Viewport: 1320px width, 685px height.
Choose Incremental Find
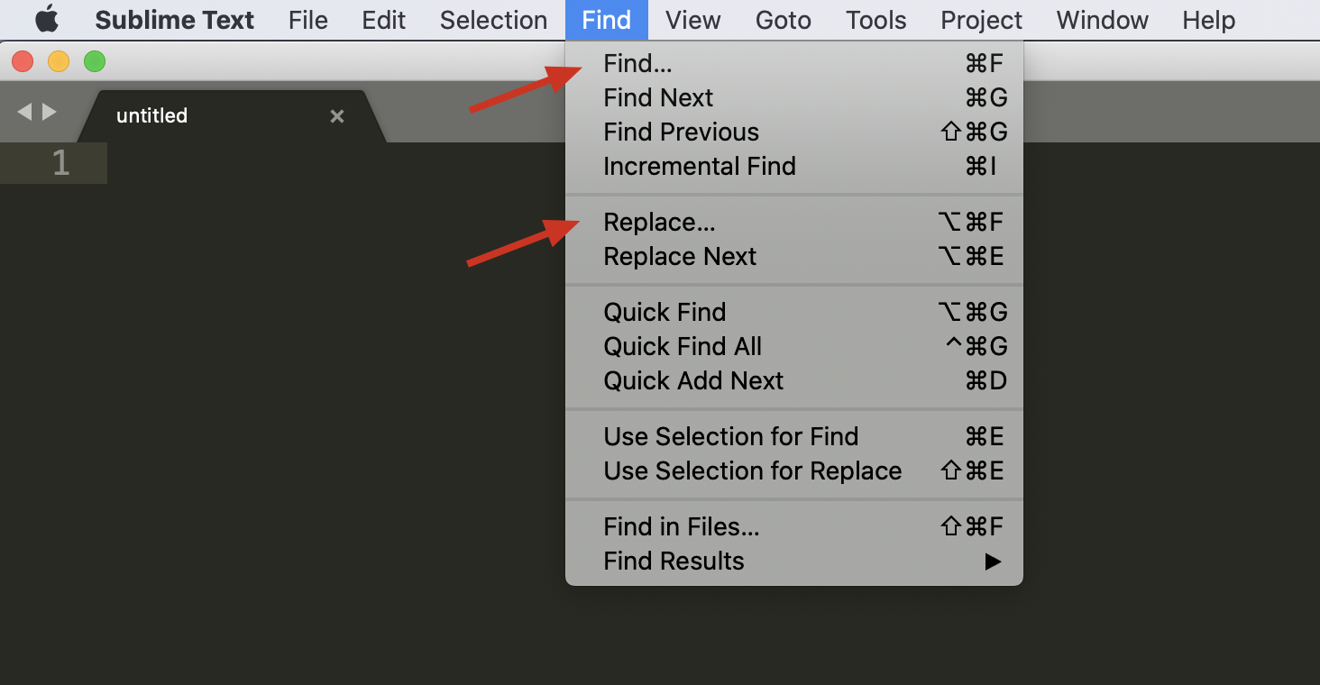[x=699, y=166]
